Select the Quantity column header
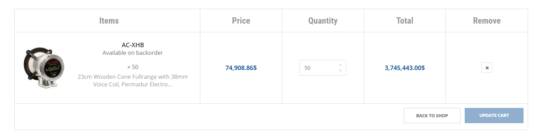Screen dimensions: 542x136 323,20
